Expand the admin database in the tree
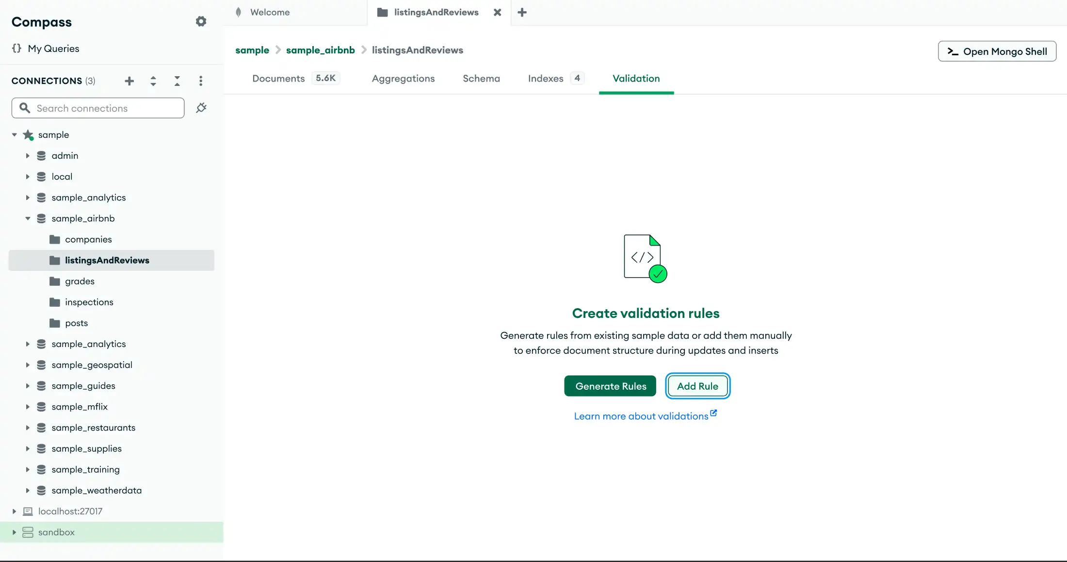 click(x=28, y=155)
